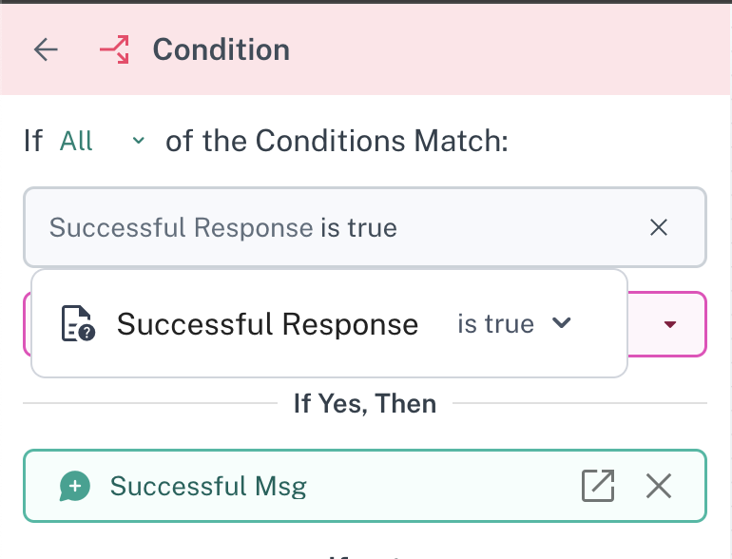Select the Successful Response option in popup

[267, 324]
